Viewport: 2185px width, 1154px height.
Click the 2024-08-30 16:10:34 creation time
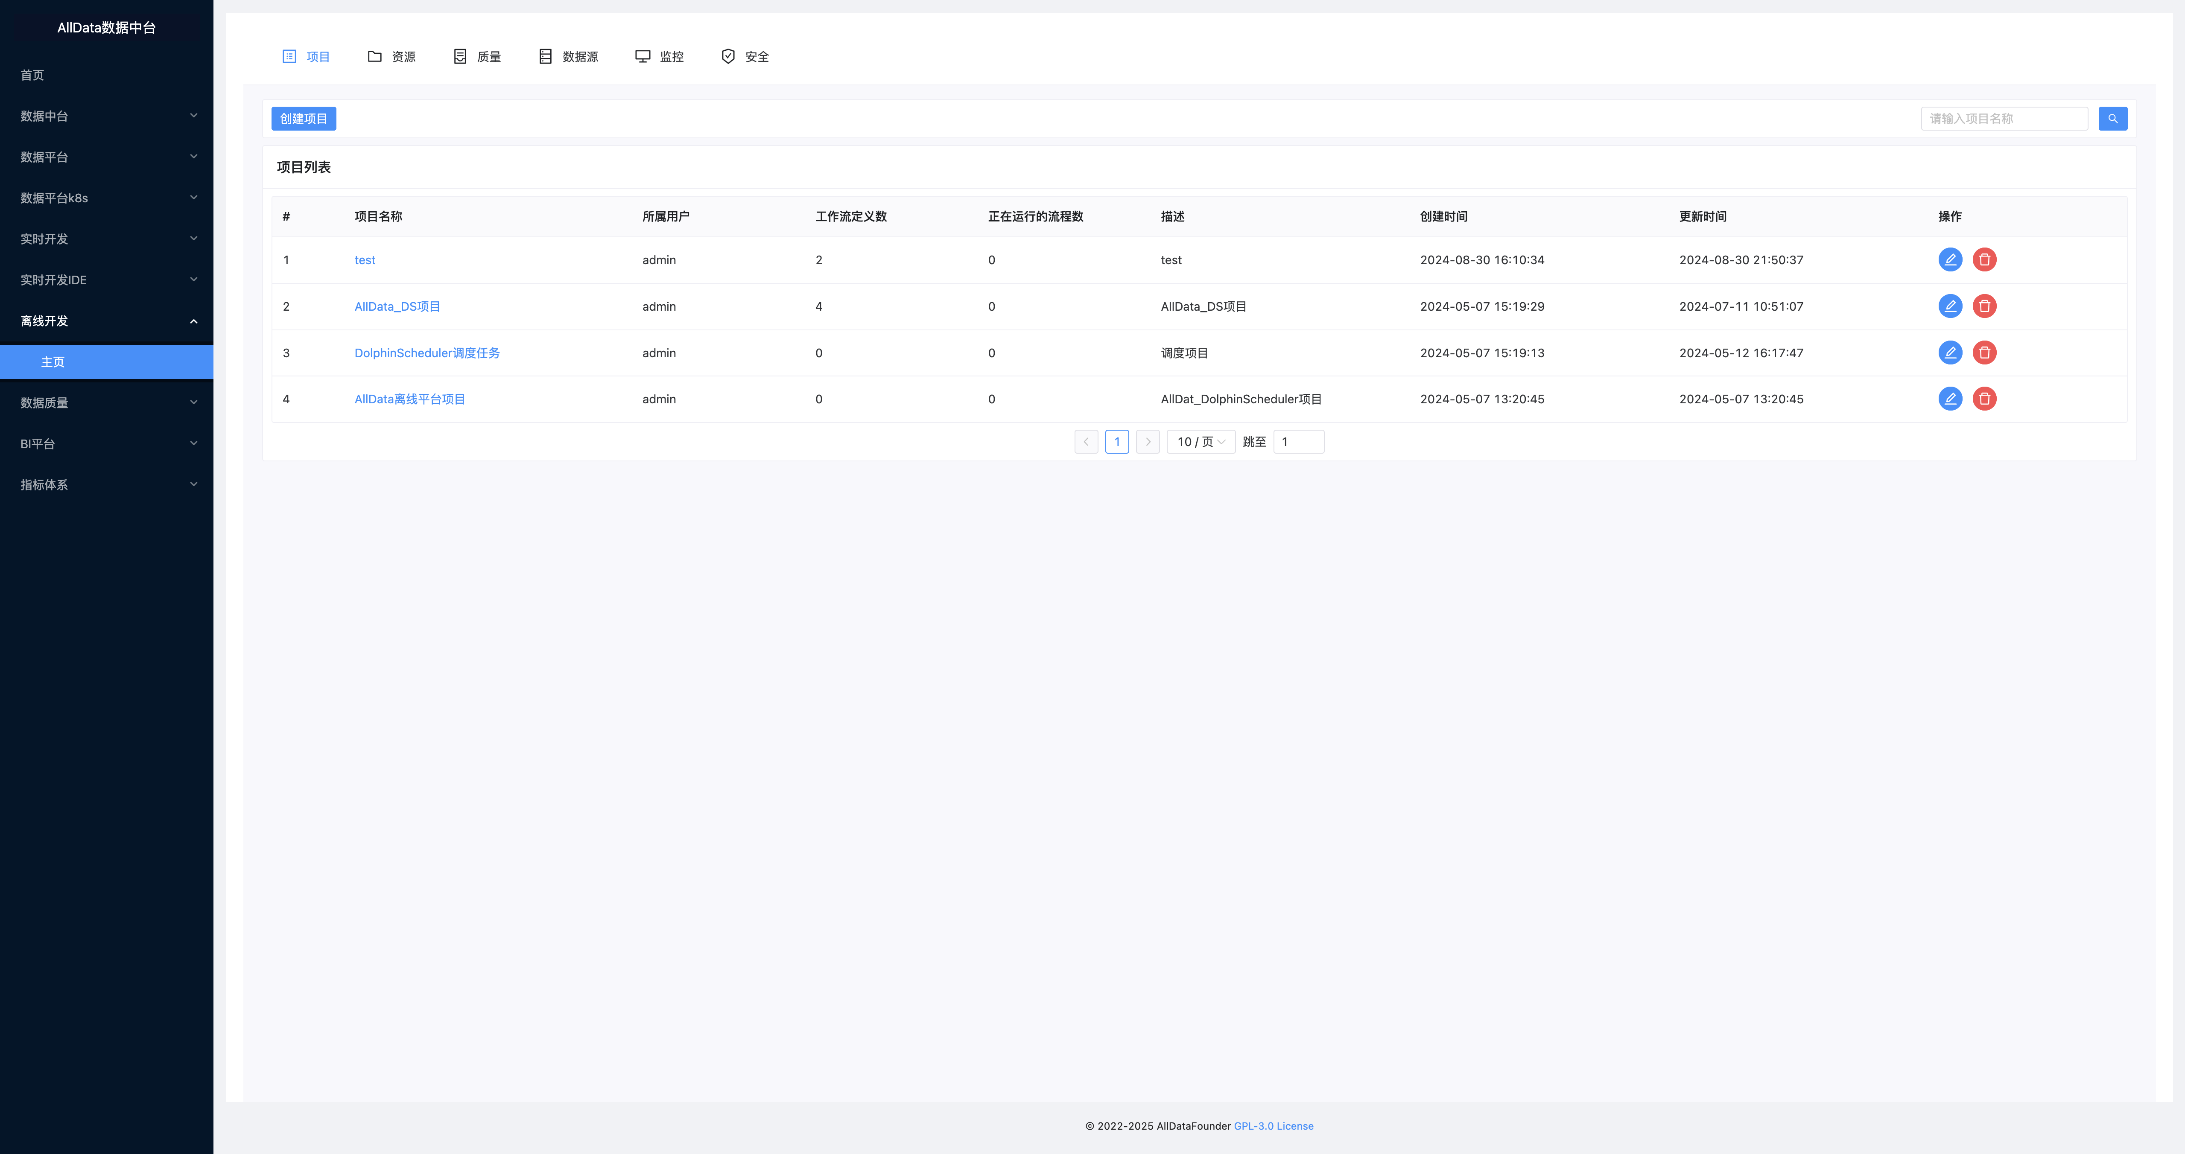1482,260
